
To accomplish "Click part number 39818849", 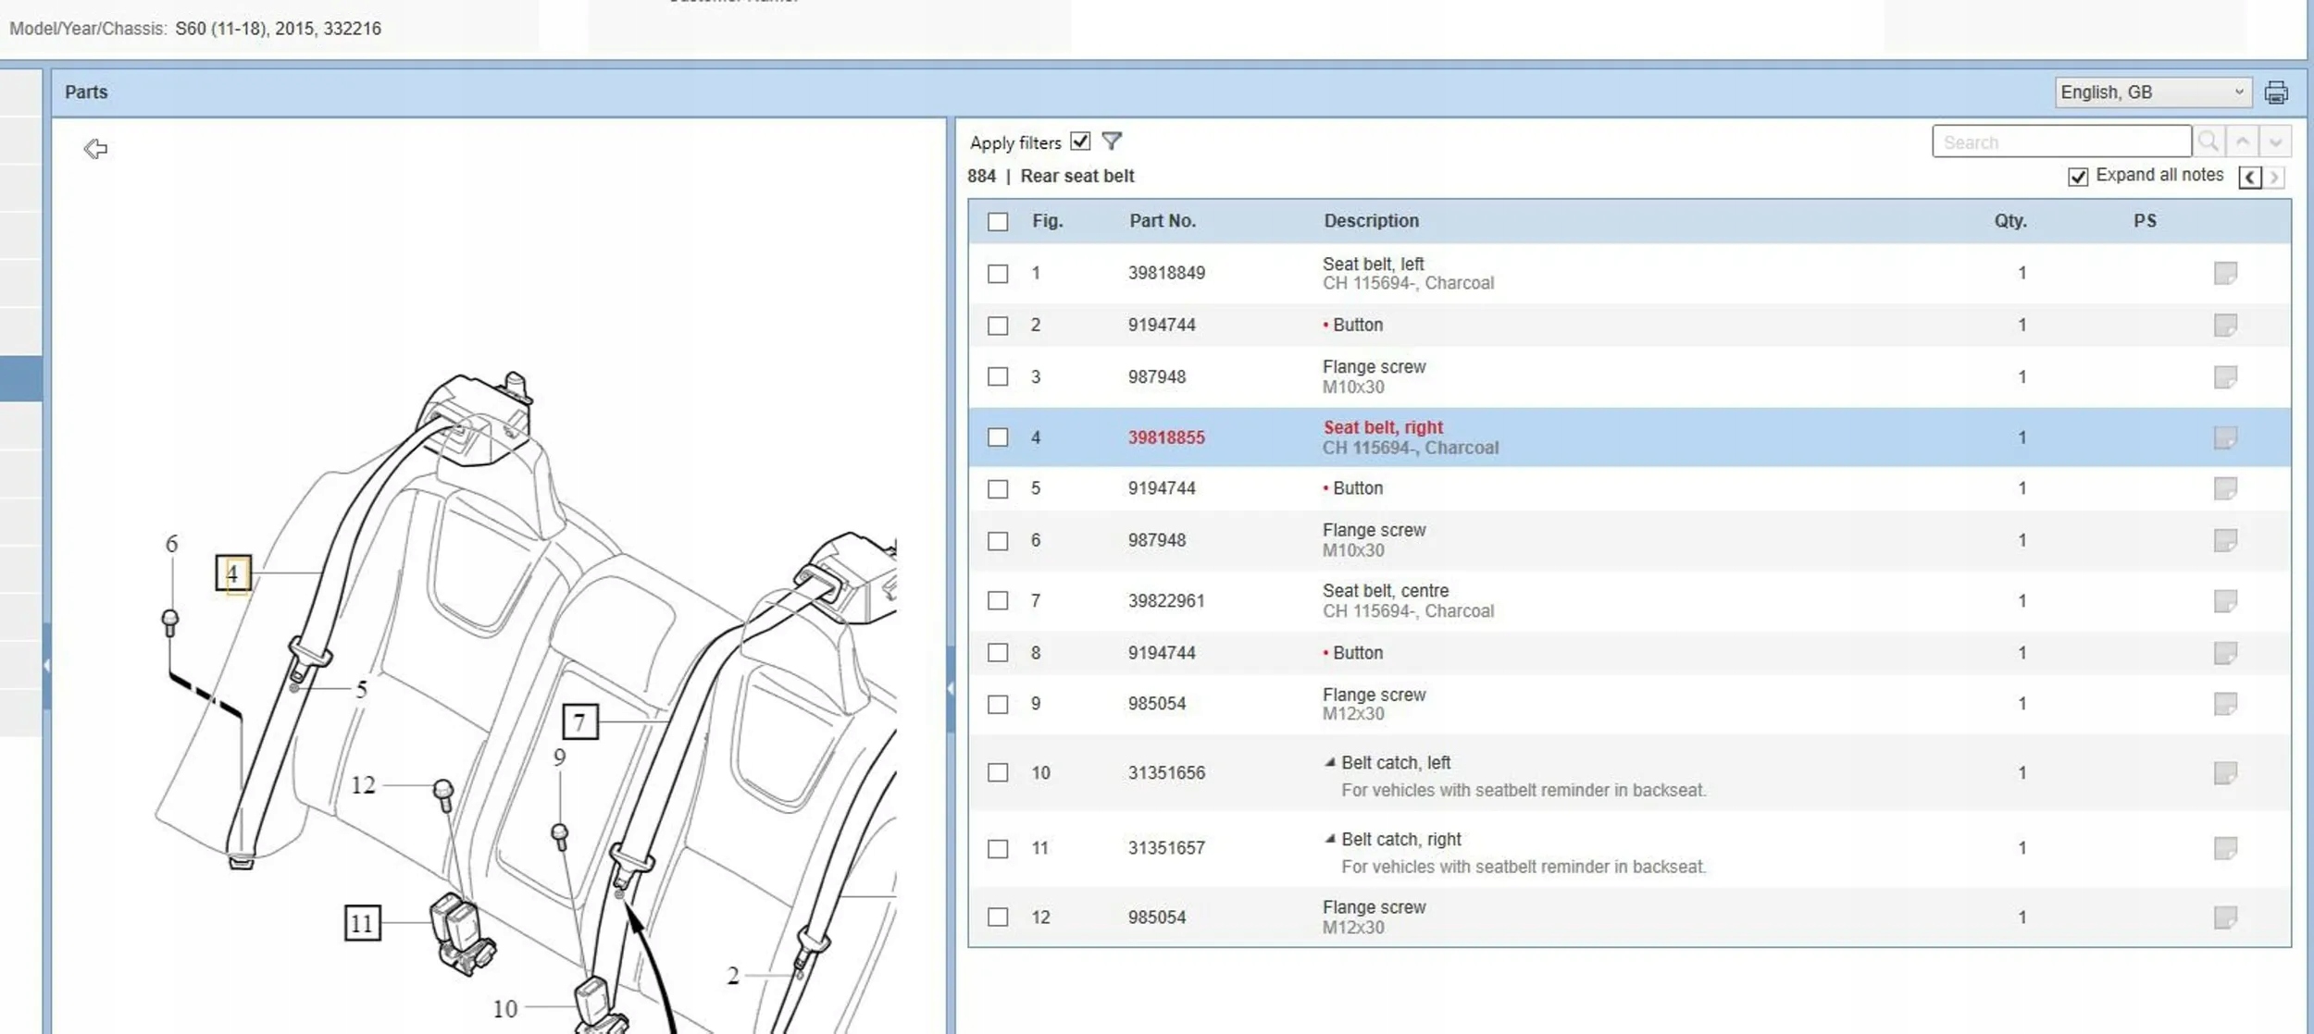I will (1166, 273).
